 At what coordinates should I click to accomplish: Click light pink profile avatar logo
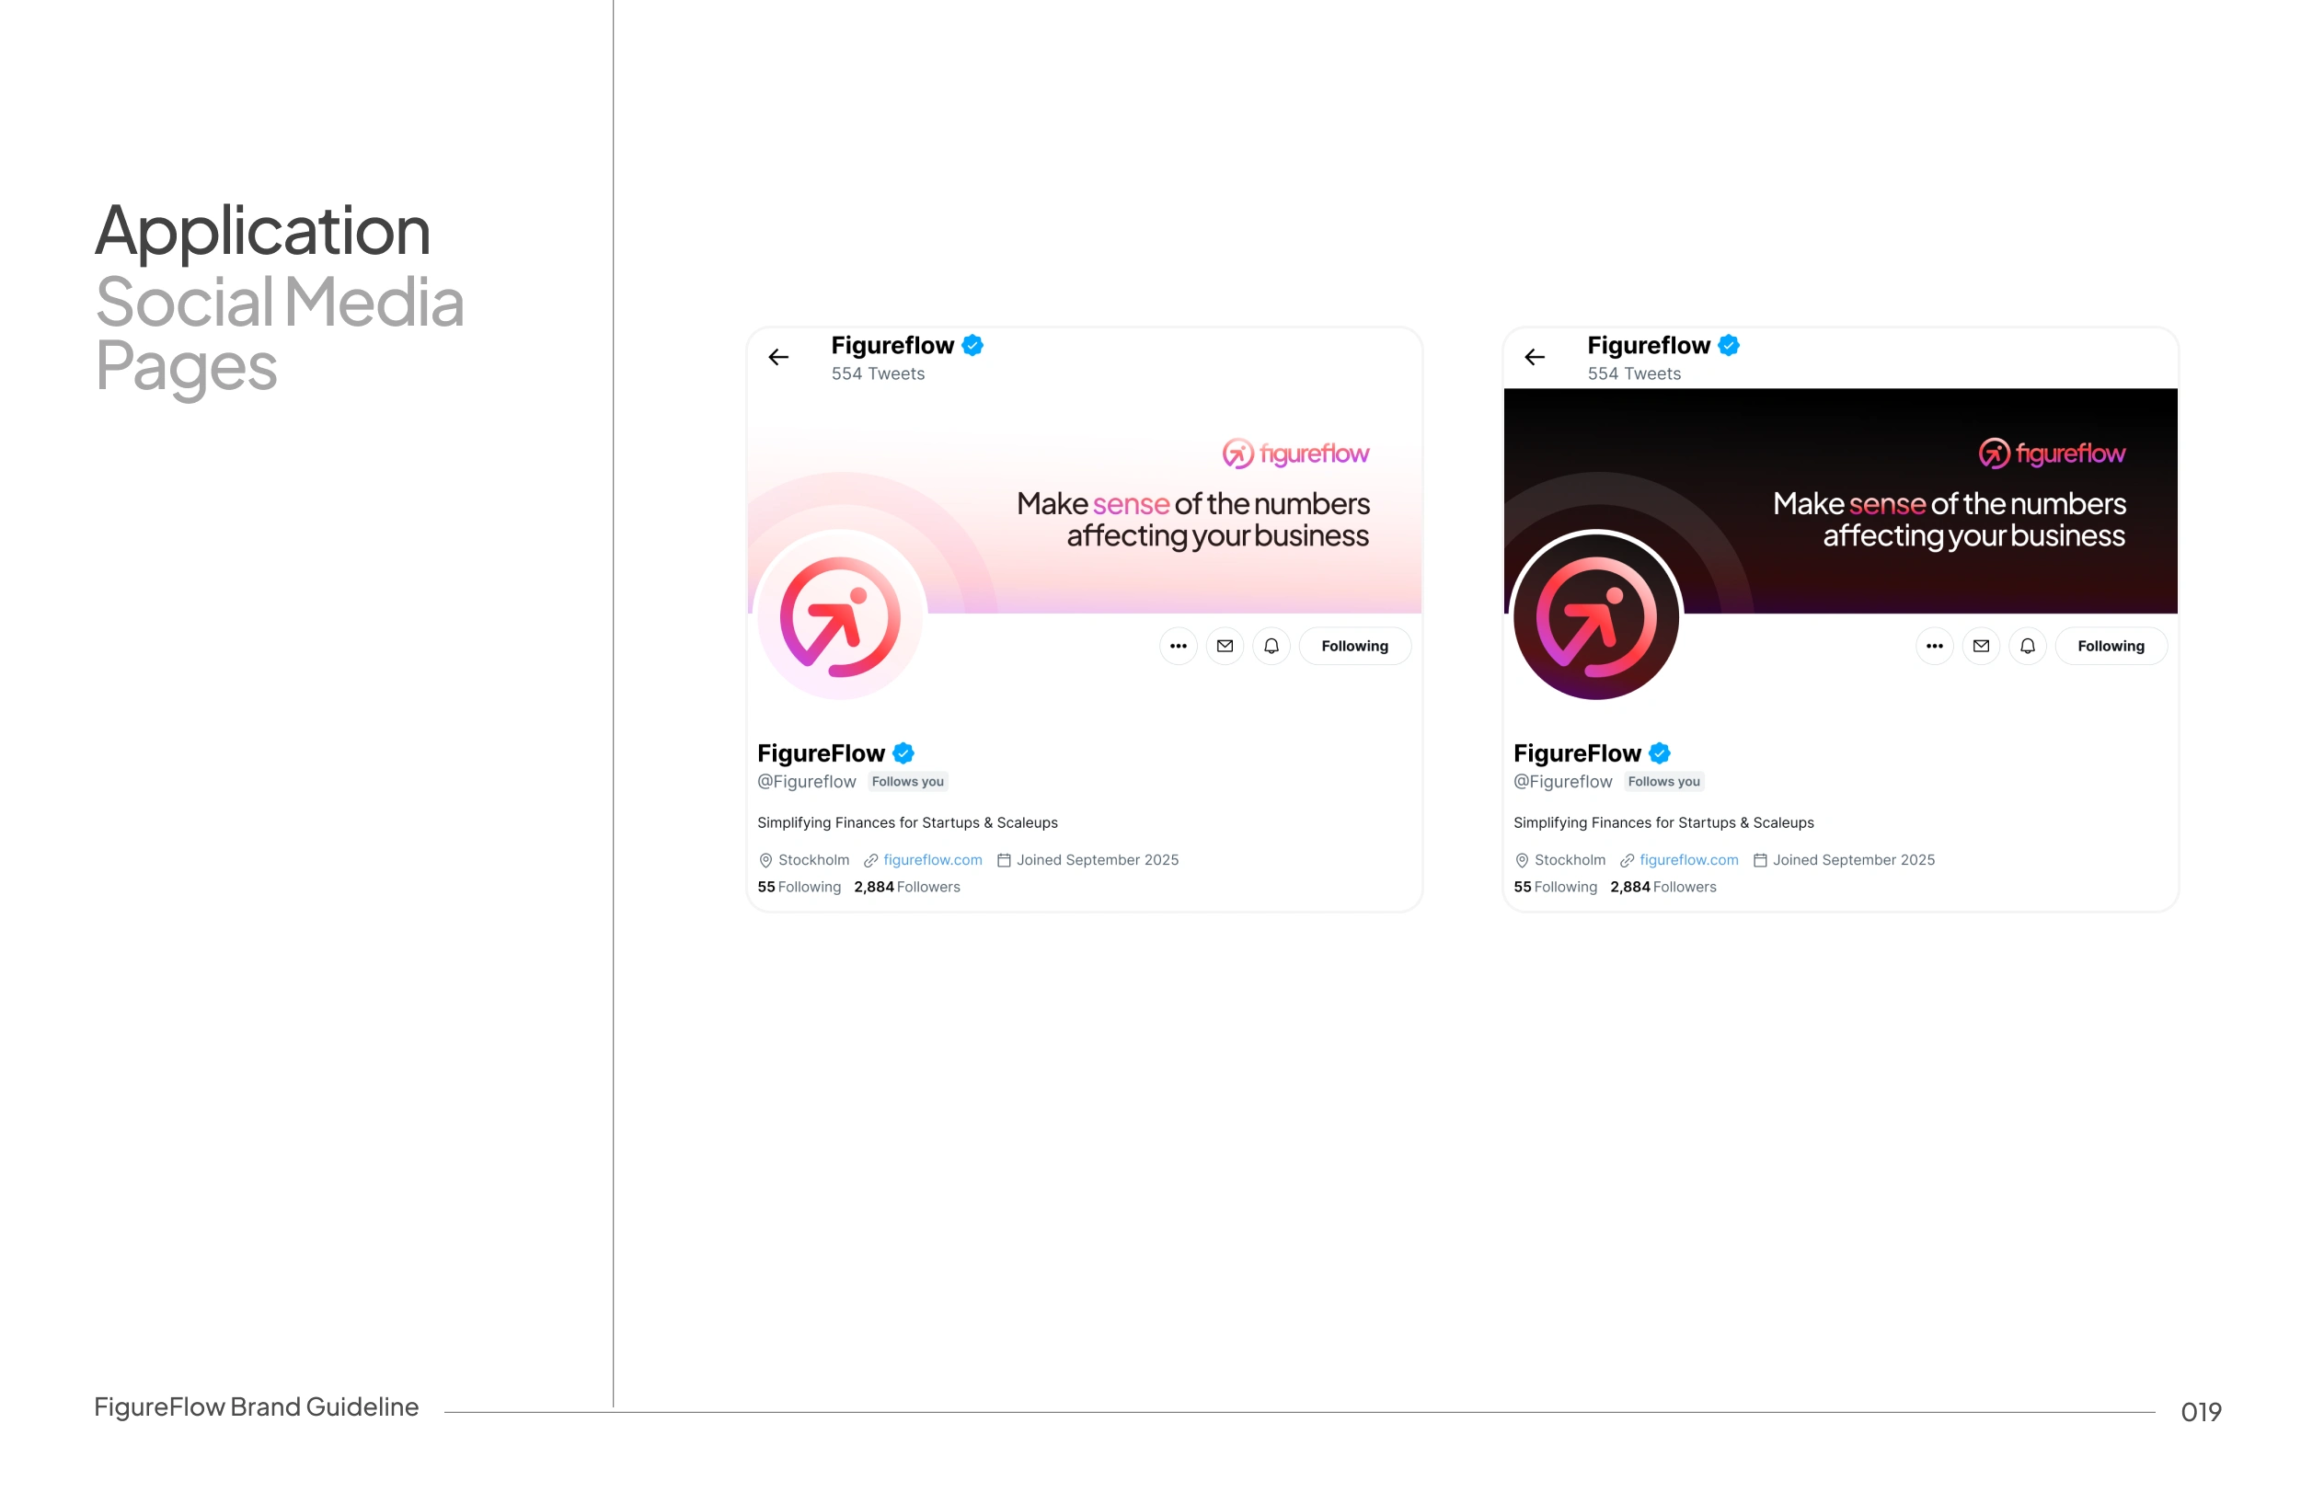point(841,616)
